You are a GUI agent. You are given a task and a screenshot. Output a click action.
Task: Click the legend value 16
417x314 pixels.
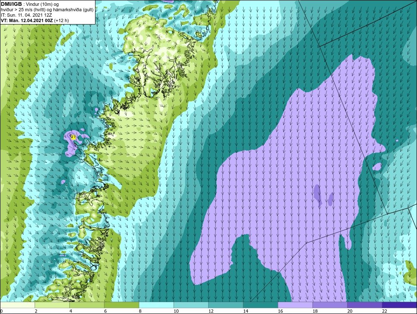point(280,311)
